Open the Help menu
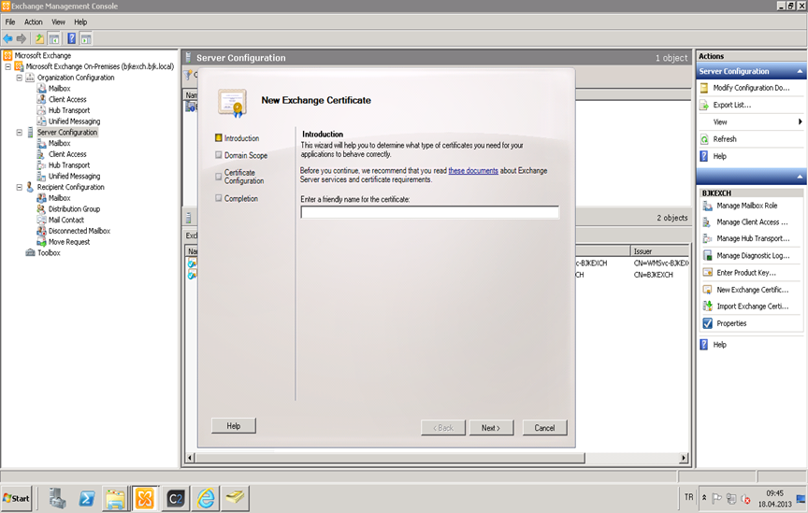The width and height of the screenshot is (808, 513). pos(80,22)
